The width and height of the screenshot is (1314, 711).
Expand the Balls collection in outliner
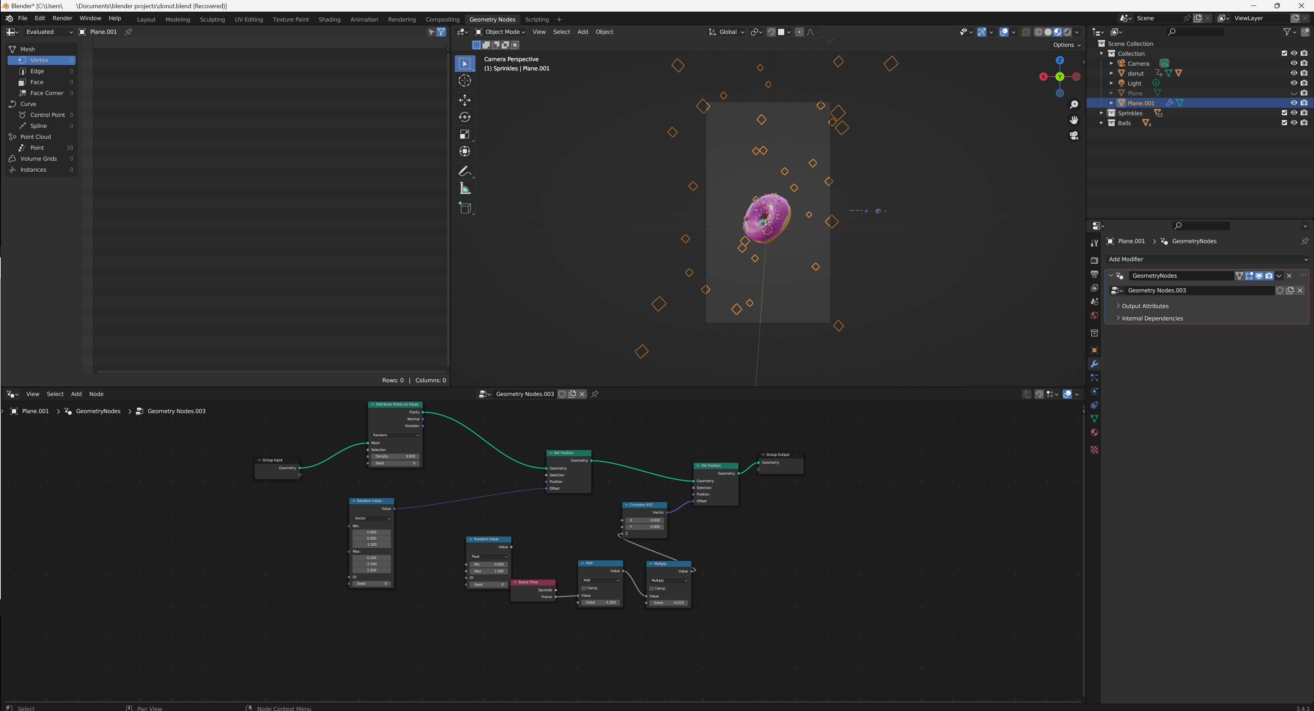[1101, 123]
